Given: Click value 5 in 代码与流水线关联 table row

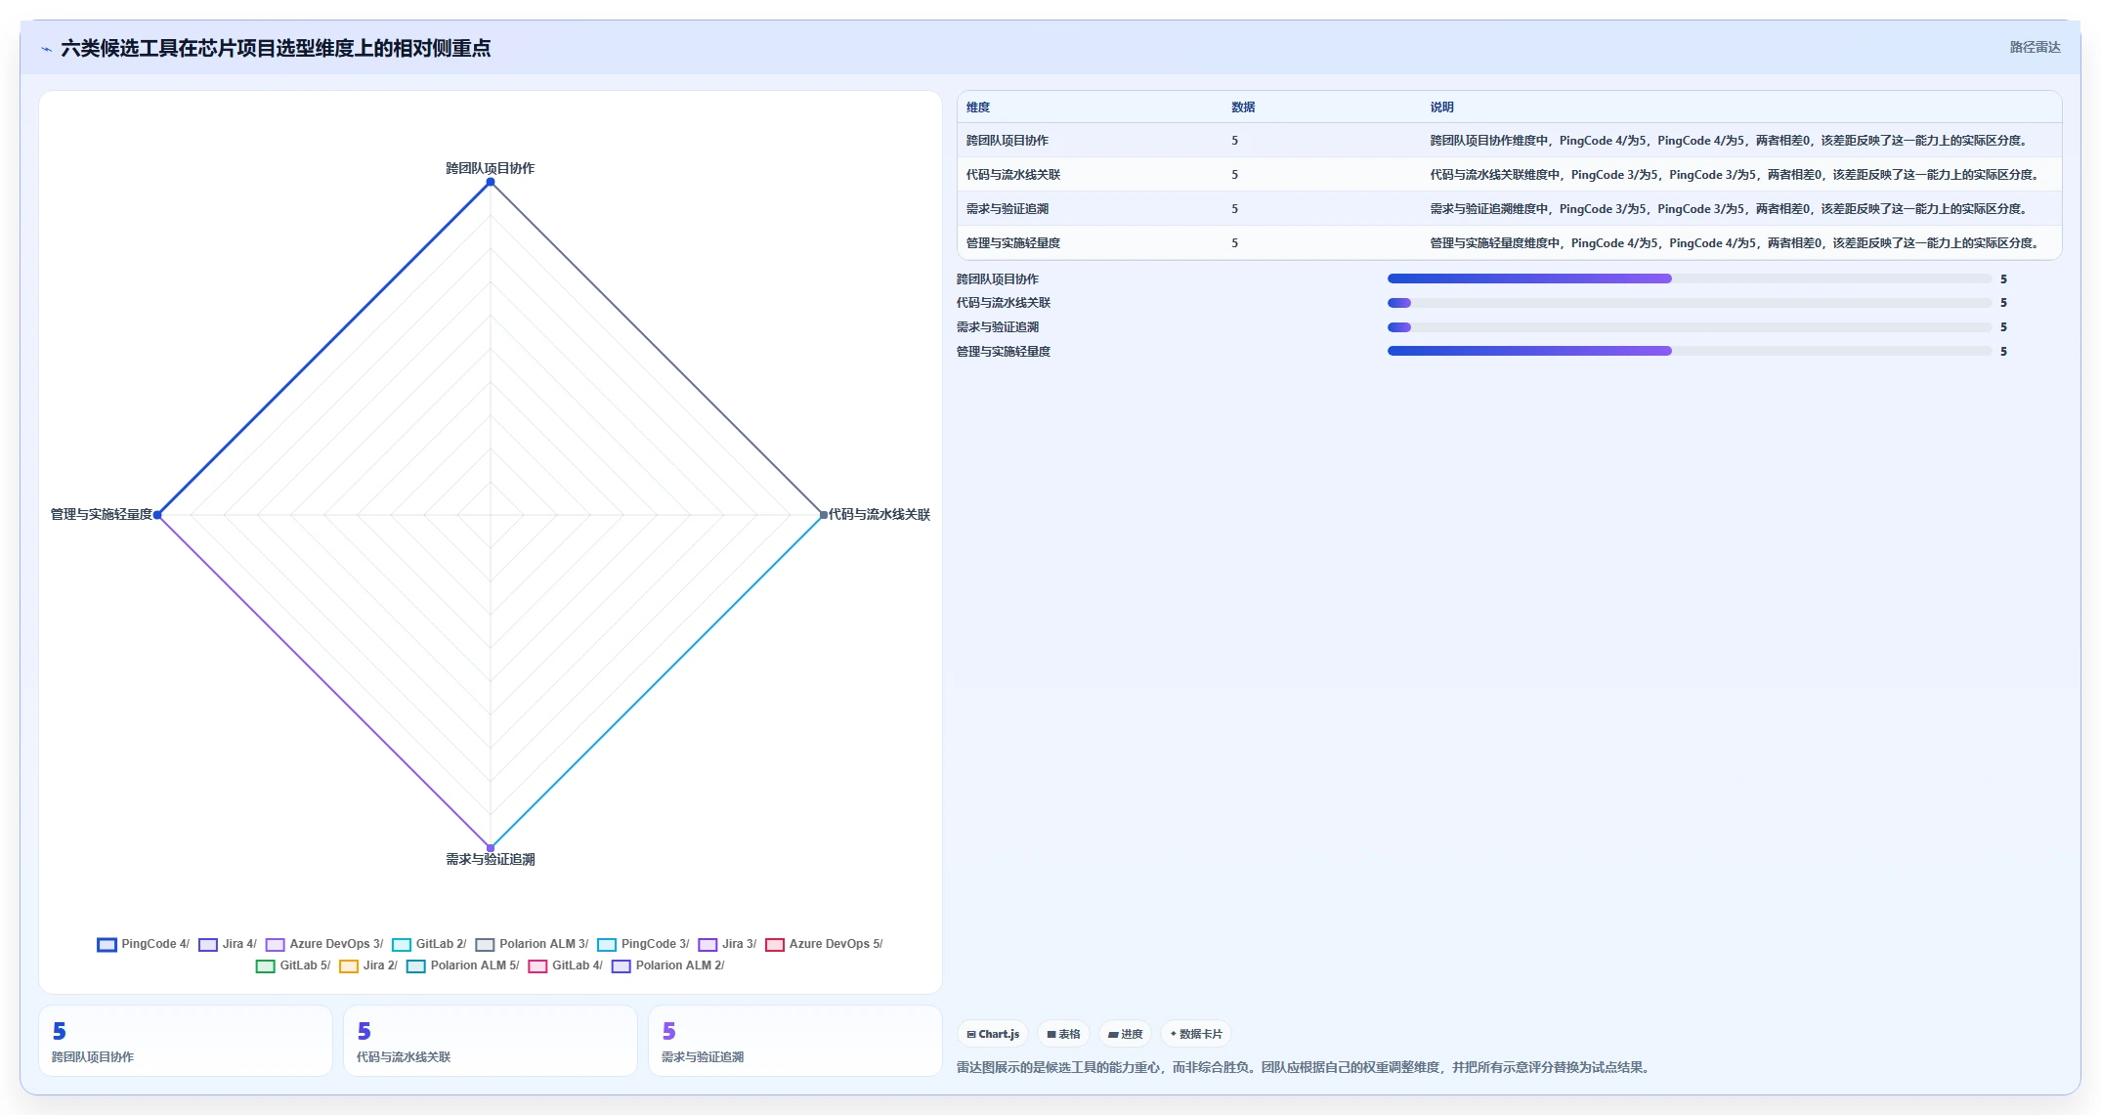Looking at the screenshot, I should coord(1234,175).
